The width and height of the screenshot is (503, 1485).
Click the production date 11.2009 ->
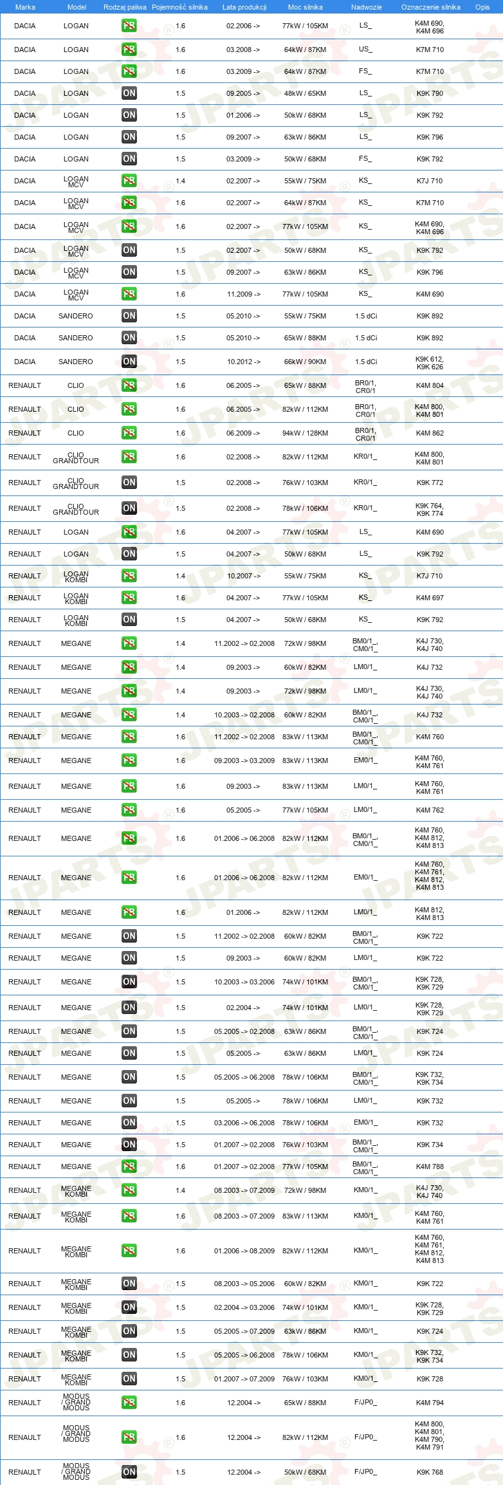244,294
